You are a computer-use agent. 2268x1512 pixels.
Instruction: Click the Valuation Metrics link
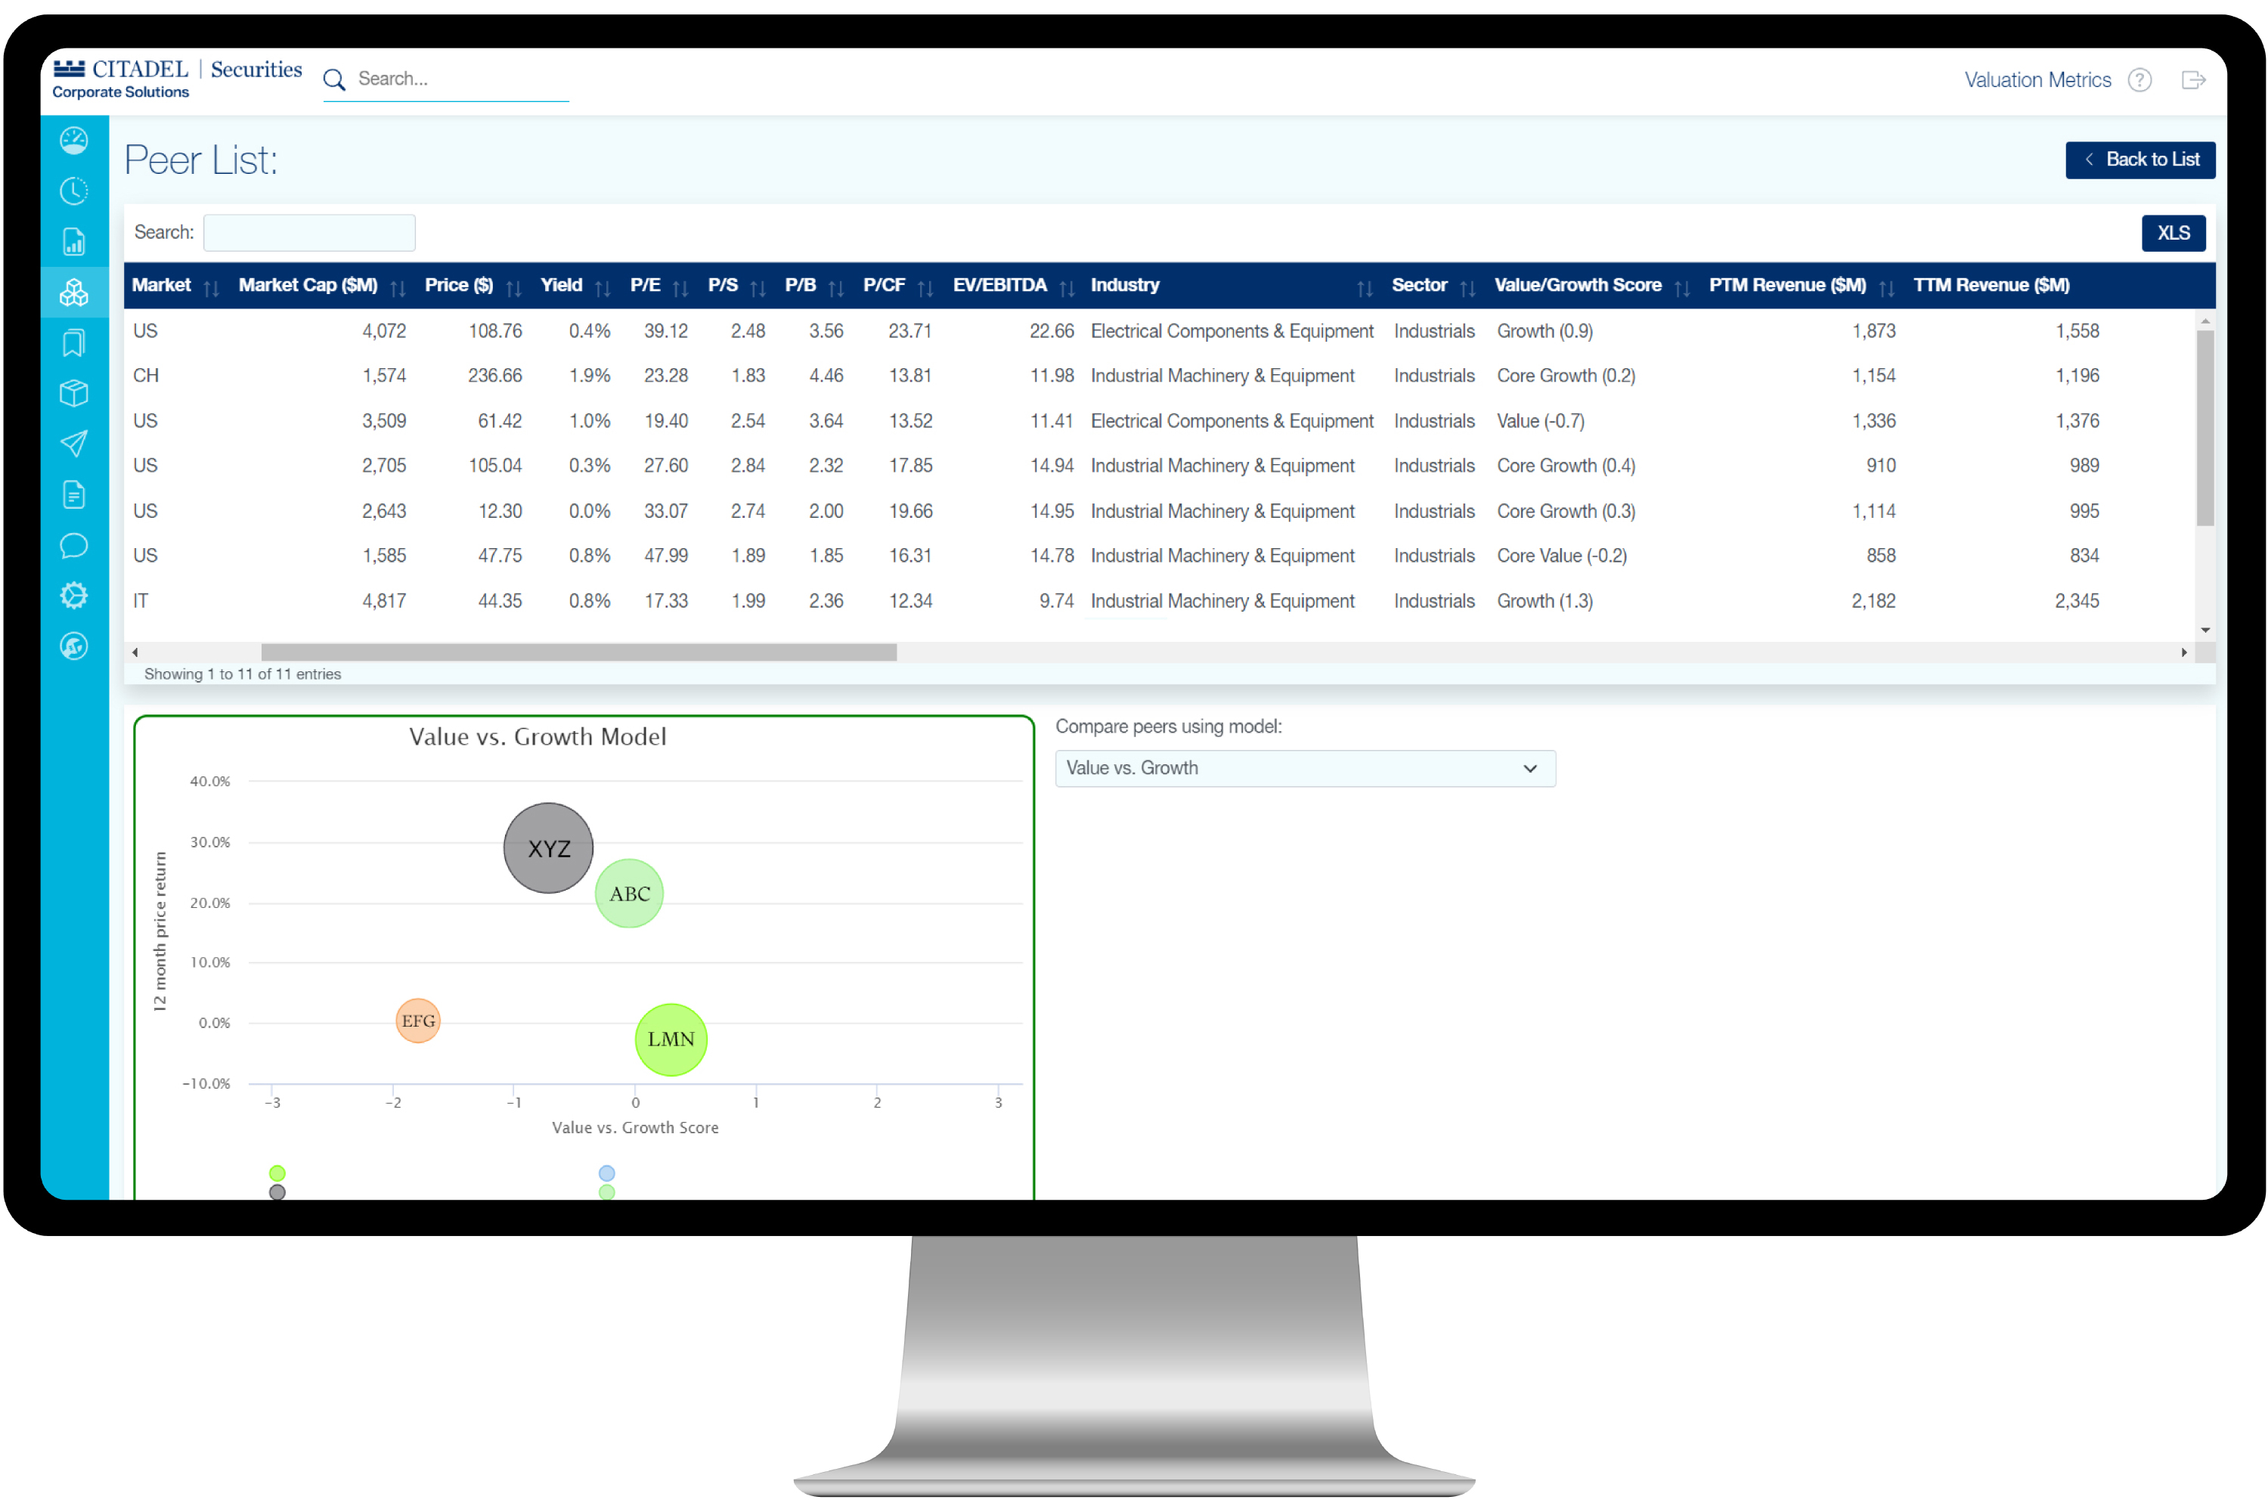pos(2037,80)
